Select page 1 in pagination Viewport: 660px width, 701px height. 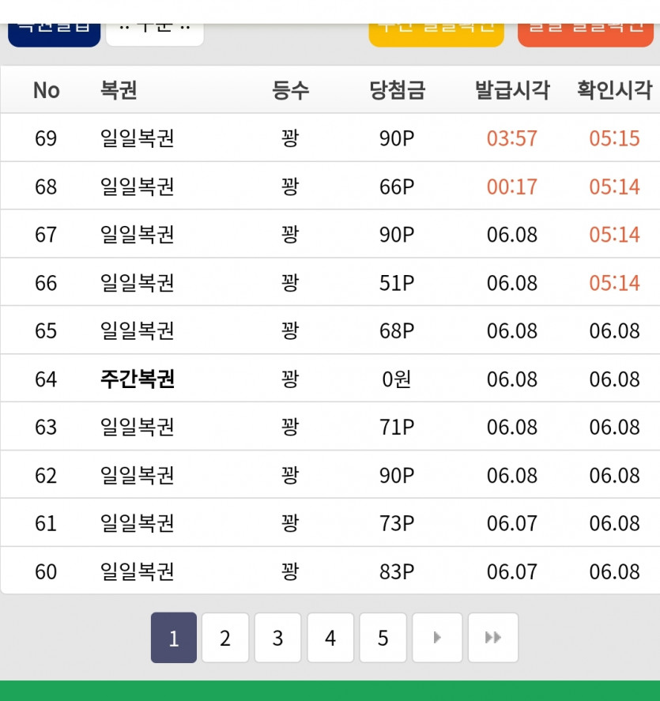point(173,638)
